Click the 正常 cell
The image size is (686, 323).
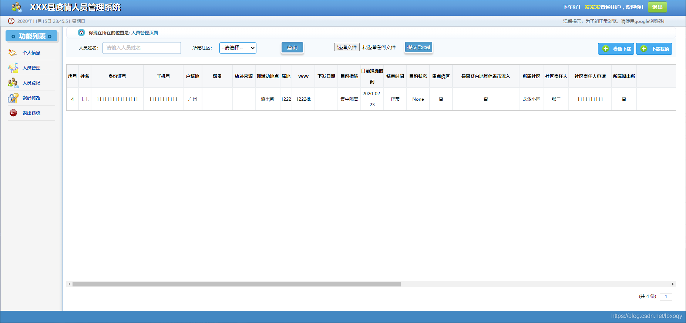click(x=395, y=99)
